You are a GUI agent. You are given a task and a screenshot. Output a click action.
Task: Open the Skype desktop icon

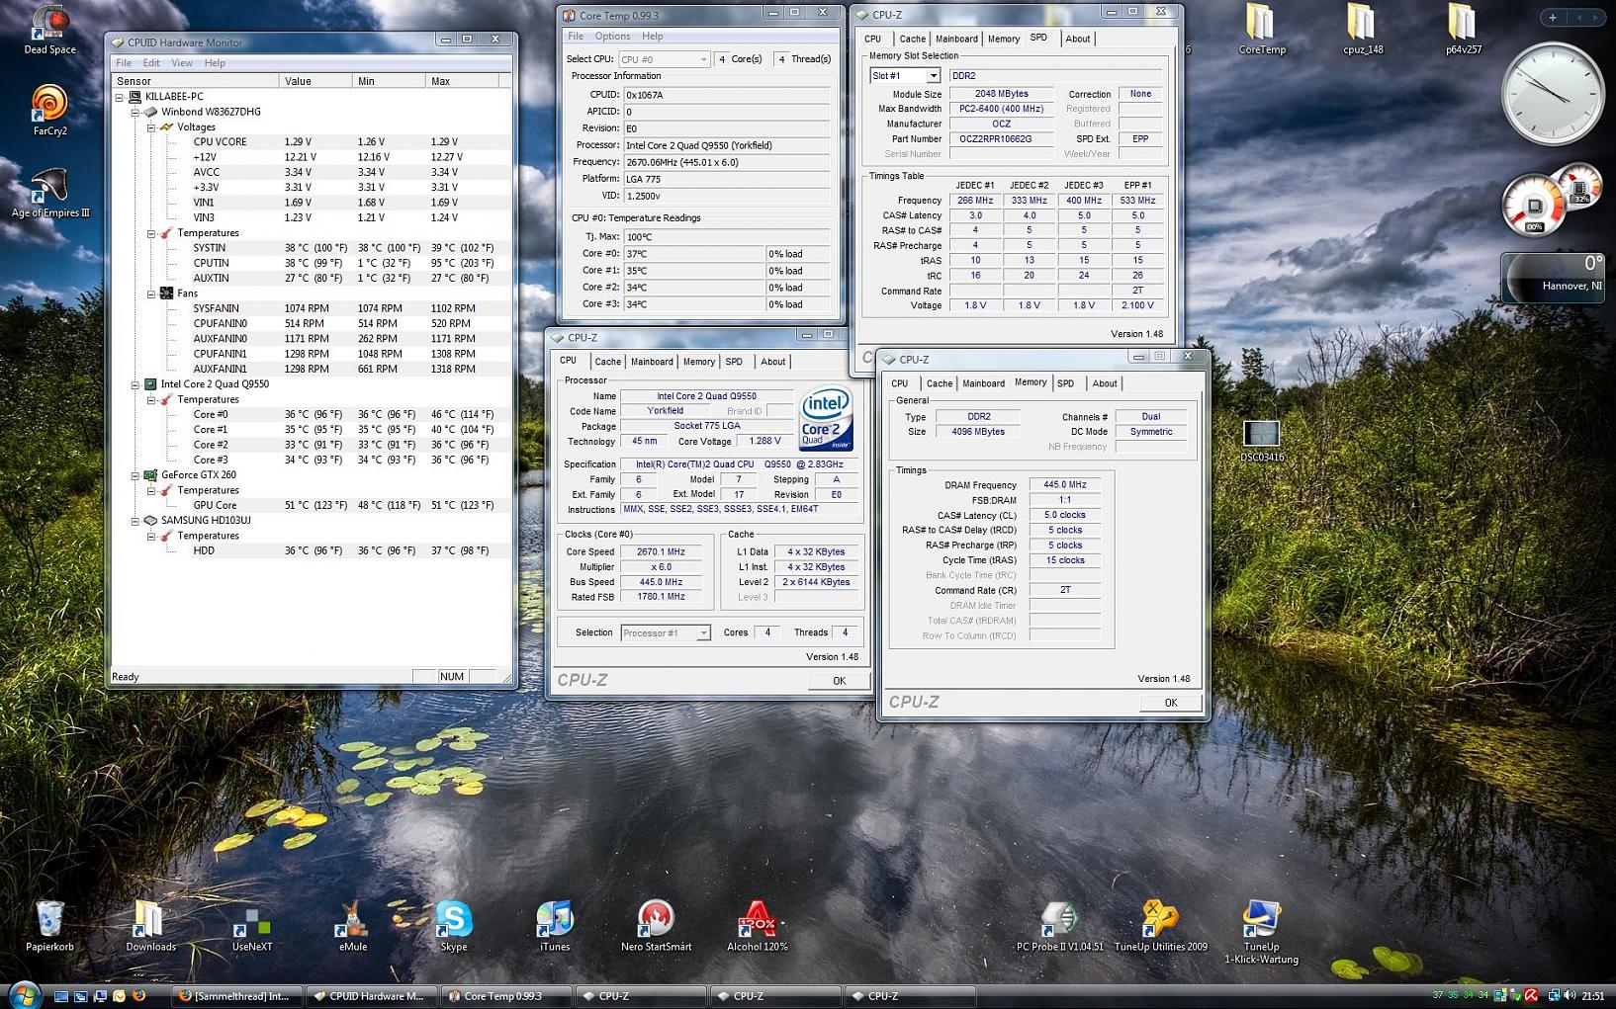pos(454,926)
